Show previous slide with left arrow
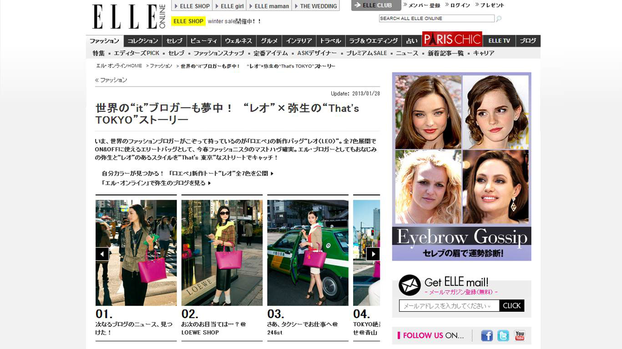The height and width of the screenshot is (349, 622). (102, 254)
